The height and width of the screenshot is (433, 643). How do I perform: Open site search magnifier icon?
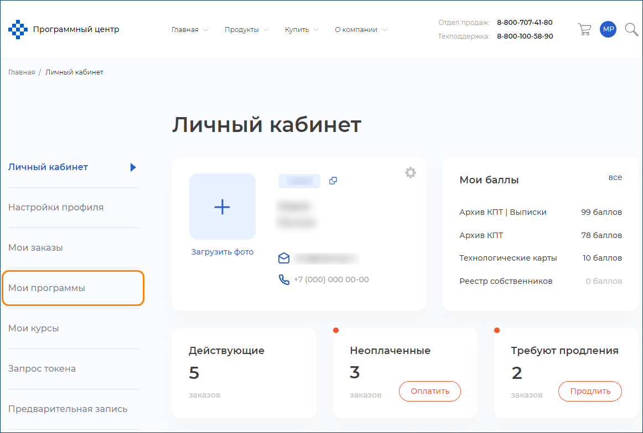click(x=631, y=29)
